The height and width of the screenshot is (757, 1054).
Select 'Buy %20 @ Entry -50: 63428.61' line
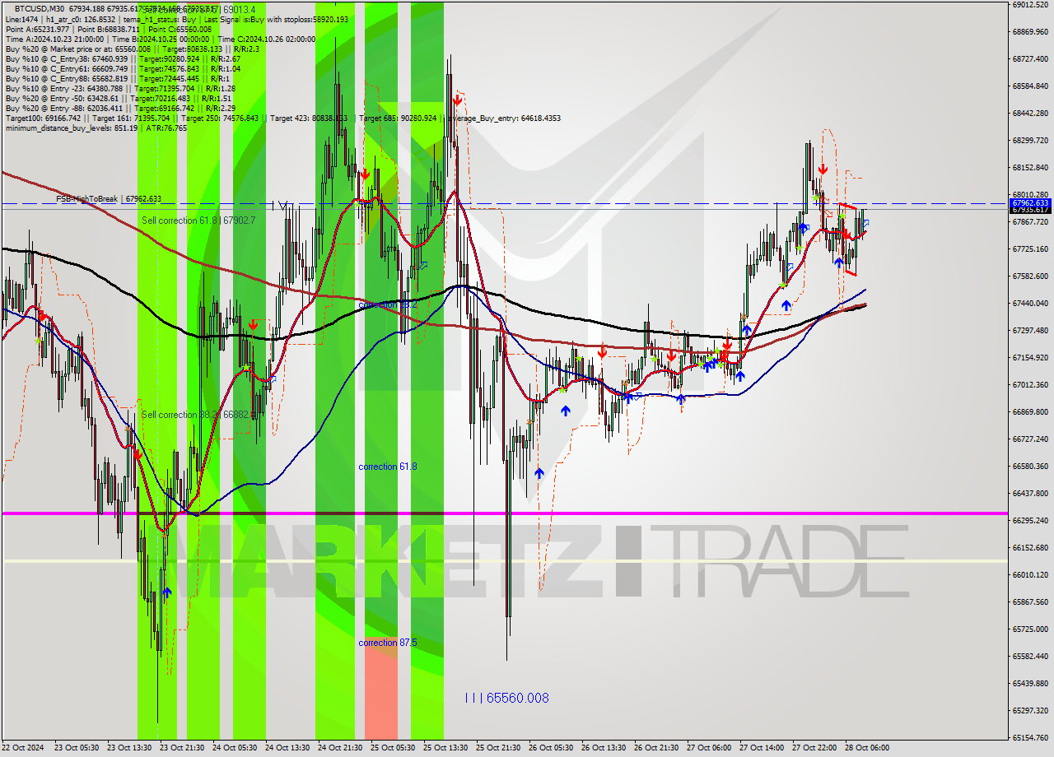coord(119,98)
